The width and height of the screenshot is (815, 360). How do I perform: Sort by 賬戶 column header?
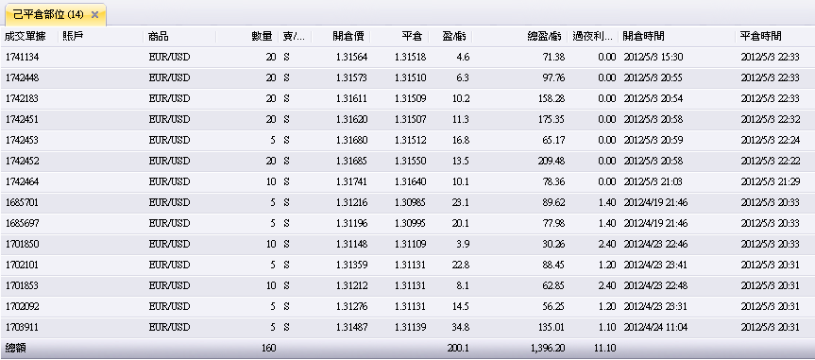[73, 37]
